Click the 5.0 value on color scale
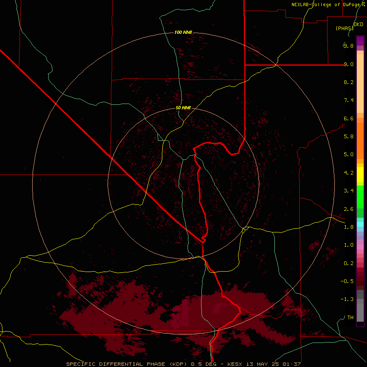 tap(349, 155)
